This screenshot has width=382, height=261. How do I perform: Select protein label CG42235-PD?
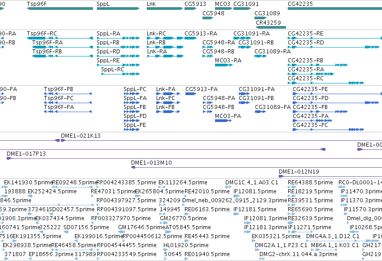click(x=311, y=98)
